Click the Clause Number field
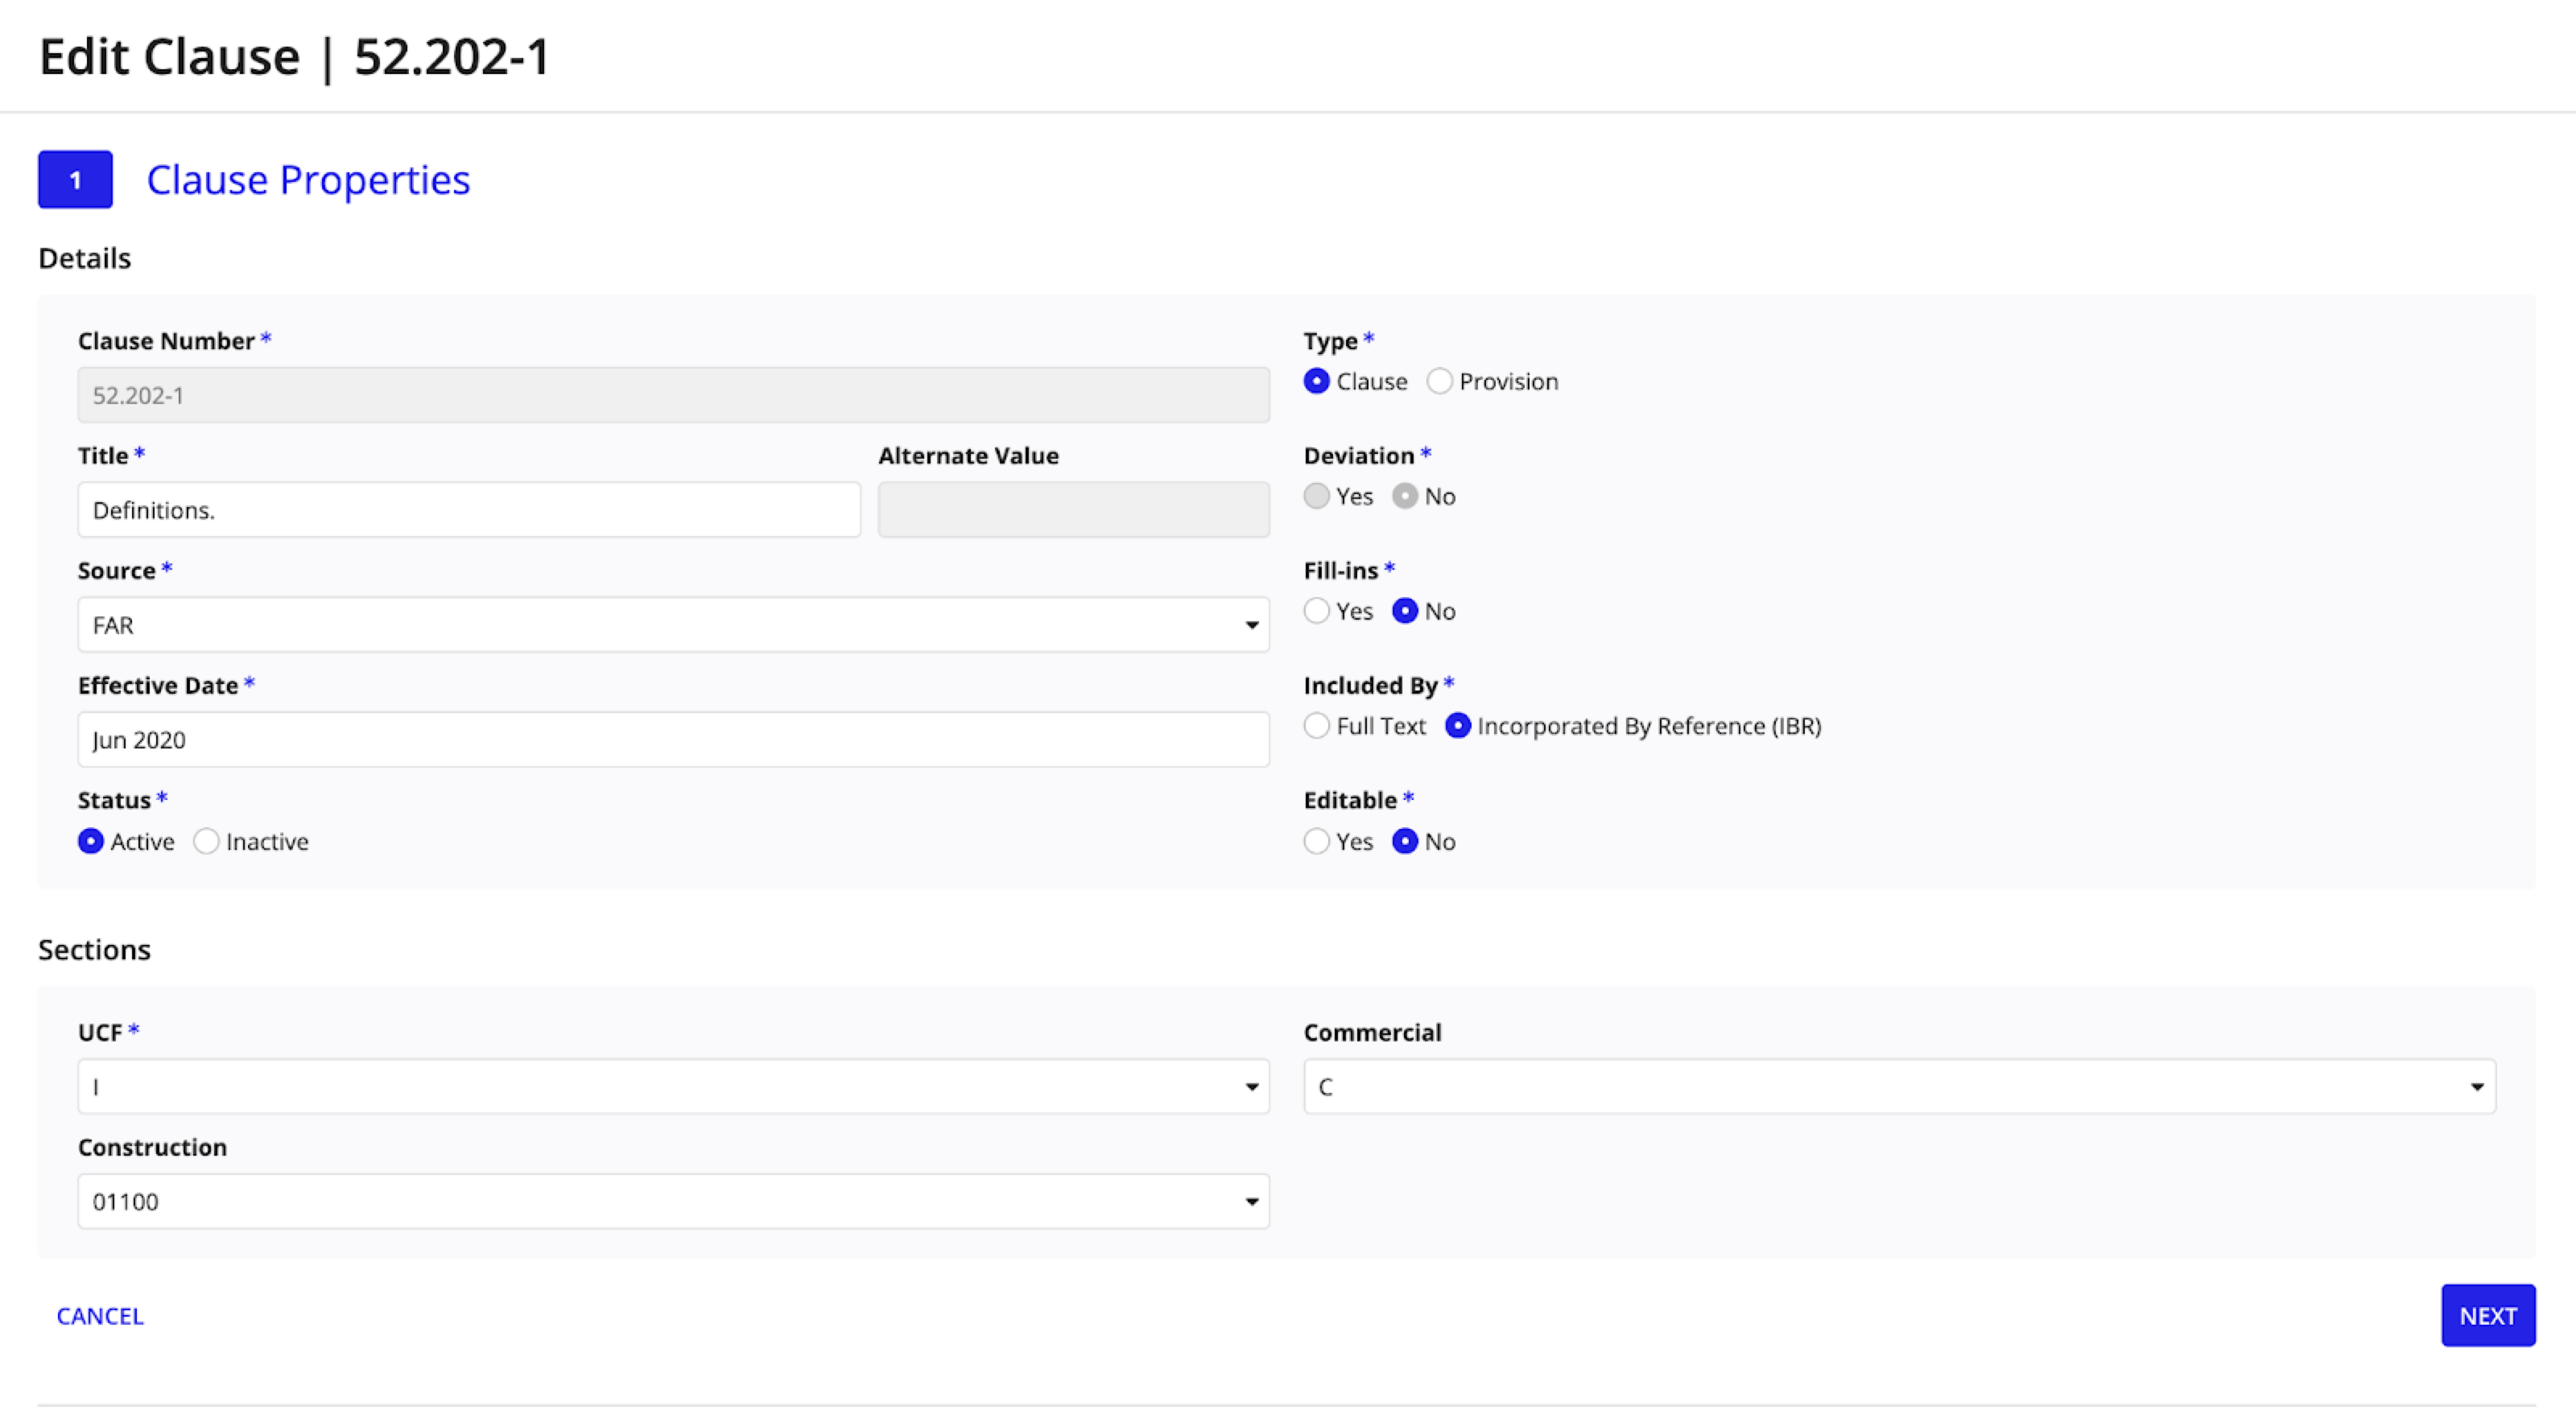 click(x=673, y=395)
